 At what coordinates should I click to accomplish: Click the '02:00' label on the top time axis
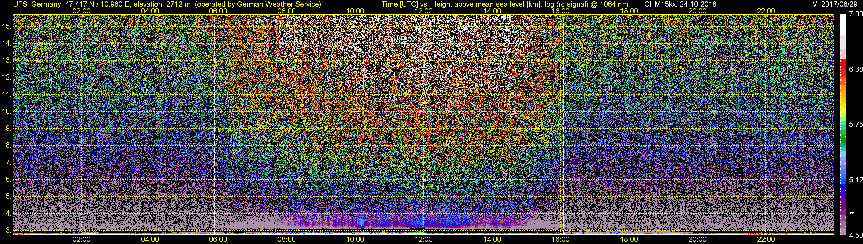(x=81, y=11)
